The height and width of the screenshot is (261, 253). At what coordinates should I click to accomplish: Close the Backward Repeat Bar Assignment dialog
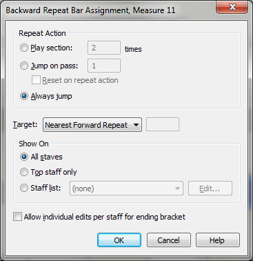pyautogui.click(x=232, y=8)
